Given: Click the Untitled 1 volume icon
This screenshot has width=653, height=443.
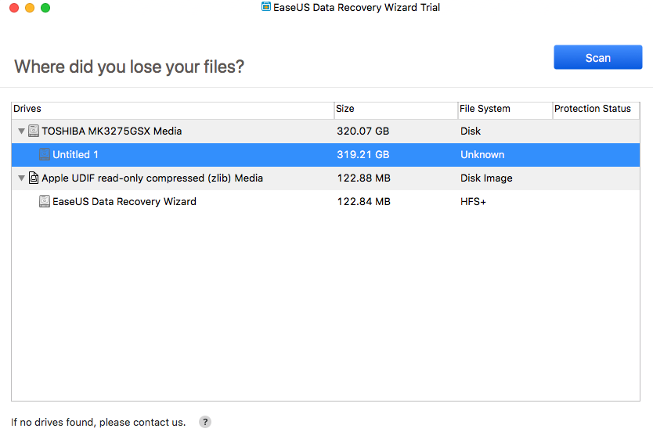Looking at the screenshot, I should [x=45, y=154].
